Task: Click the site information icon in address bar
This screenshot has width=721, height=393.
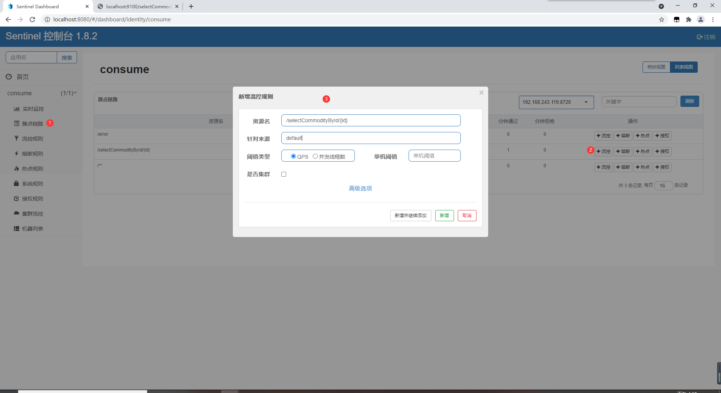Action: pyautogui.click(x=47, y=19)
